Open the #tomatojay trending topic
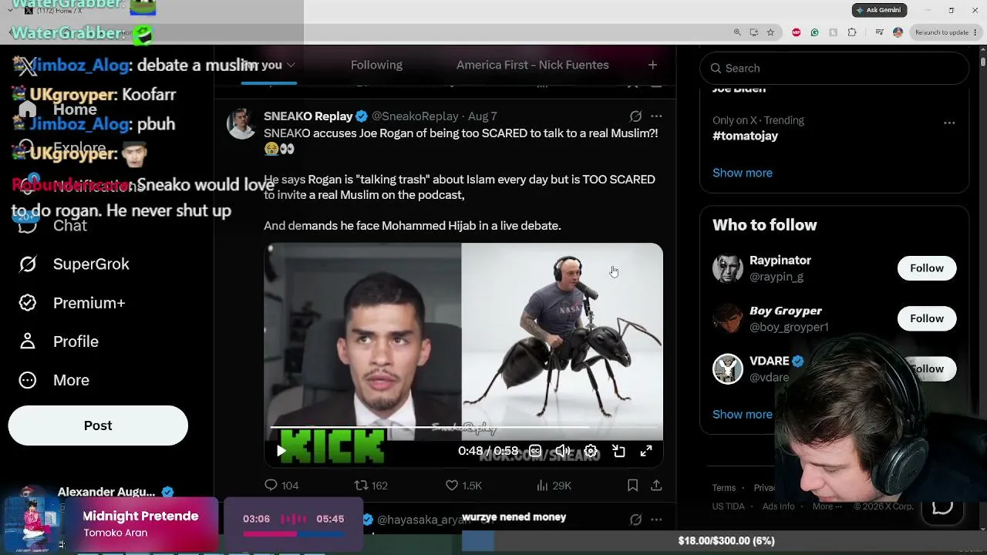 [745, 136]
